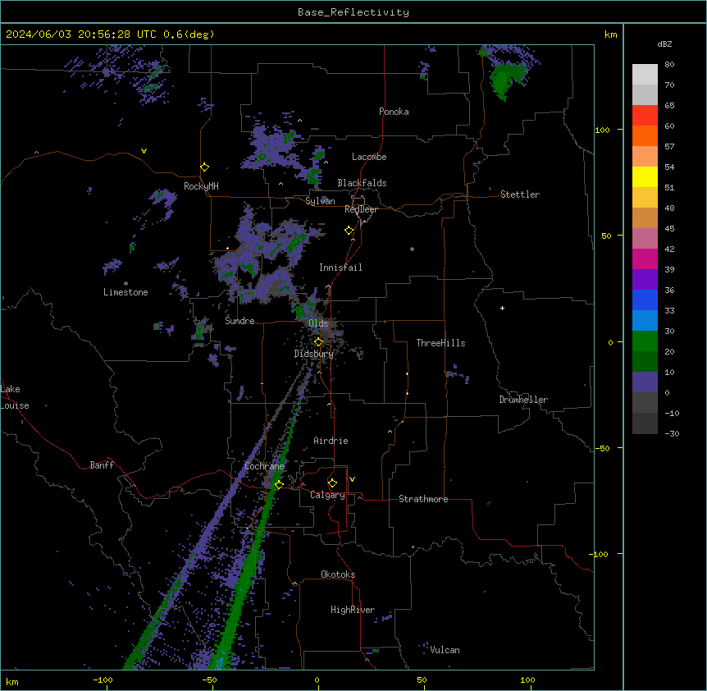707x691 pixels.
Task: Click the yellow diamond marker below the Cochrane label
Action: (x=279, y=485)
